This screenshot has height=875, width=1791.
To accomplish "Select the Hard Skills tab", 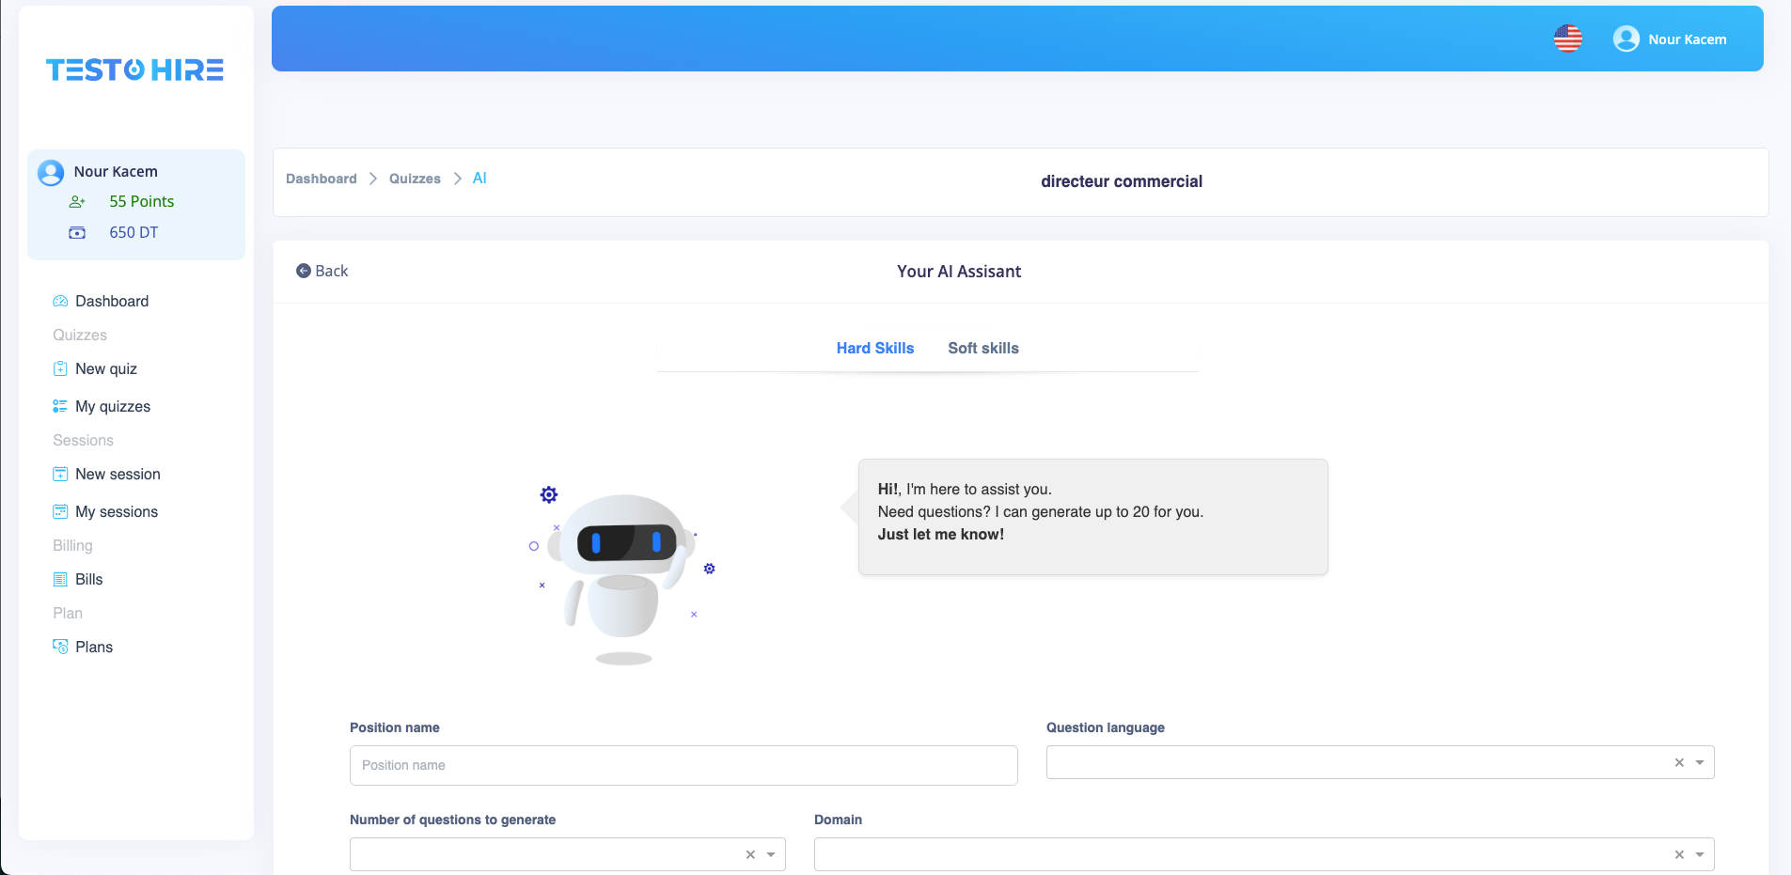I will (x=875, y=348).
